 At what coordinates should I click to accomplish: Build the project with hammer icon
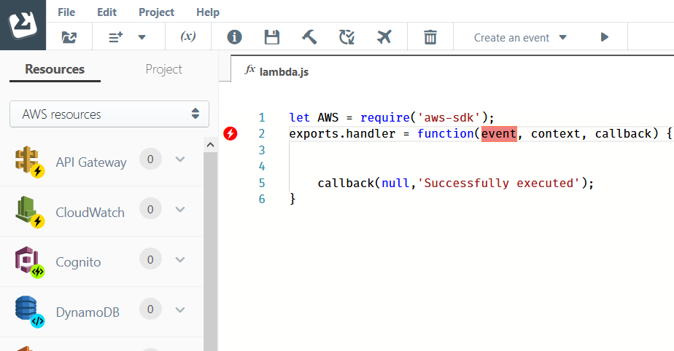coord(309,37)
